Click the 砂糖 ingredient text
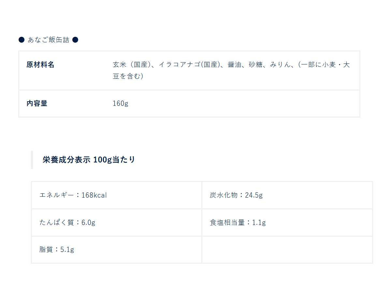The width and height of the screenshot is (391, 293). (x=256, y=64)
